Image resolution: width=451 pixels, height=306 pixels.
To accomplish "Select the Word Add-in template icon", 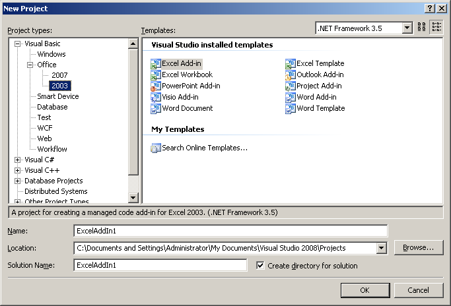I will coord(291,97).
